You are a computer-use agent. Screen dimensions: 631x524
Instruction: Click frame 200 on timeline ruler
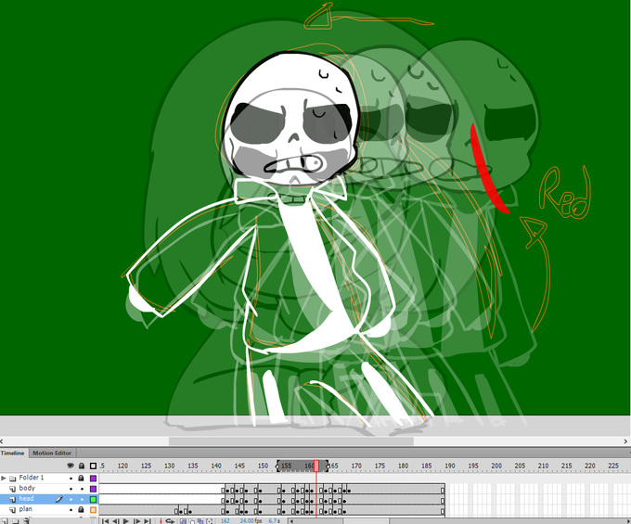click(x=496, y=466)
